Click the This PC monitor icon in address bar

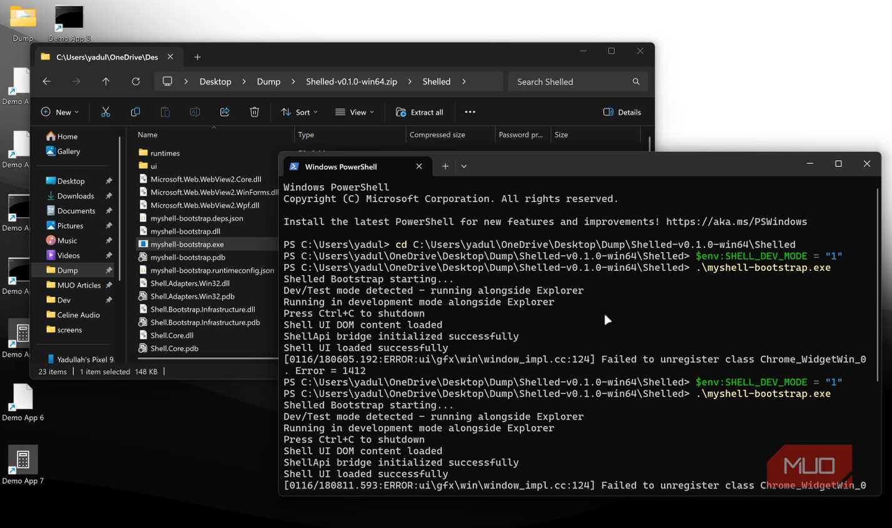(x=167, y=81)
